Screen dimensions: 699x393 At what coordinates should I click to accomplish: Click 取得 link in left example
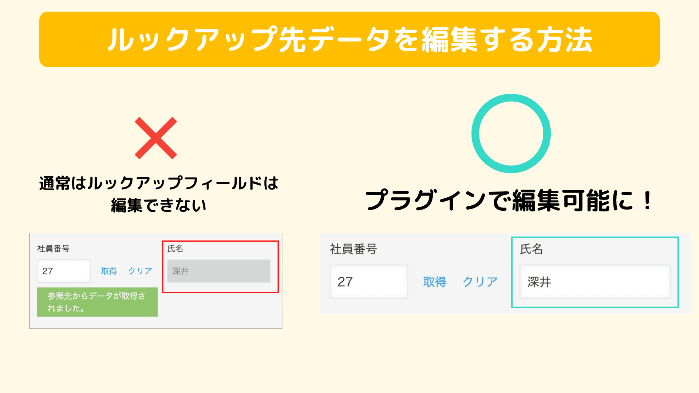click(109, 271)
